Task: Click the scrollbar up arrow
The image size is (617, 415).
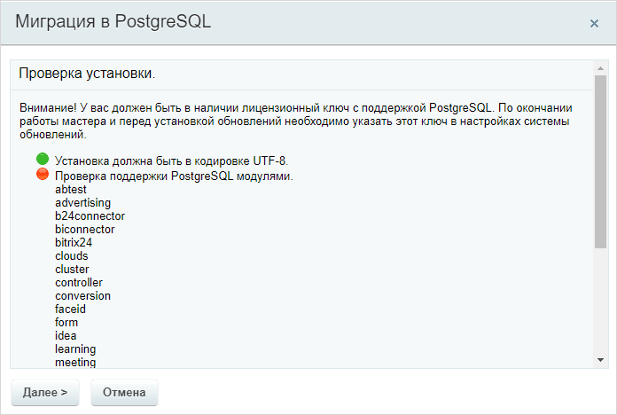Action: tap(600, 68)
